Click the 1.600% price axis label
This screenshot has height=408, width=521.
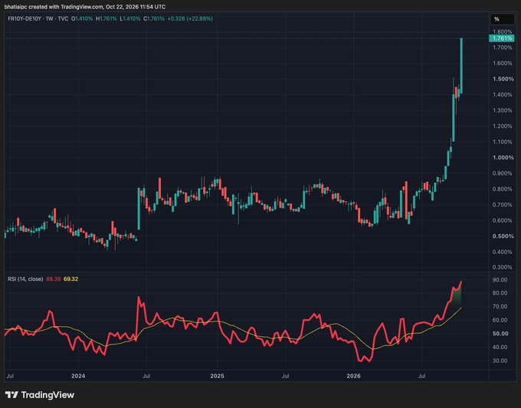click(503, 63)
